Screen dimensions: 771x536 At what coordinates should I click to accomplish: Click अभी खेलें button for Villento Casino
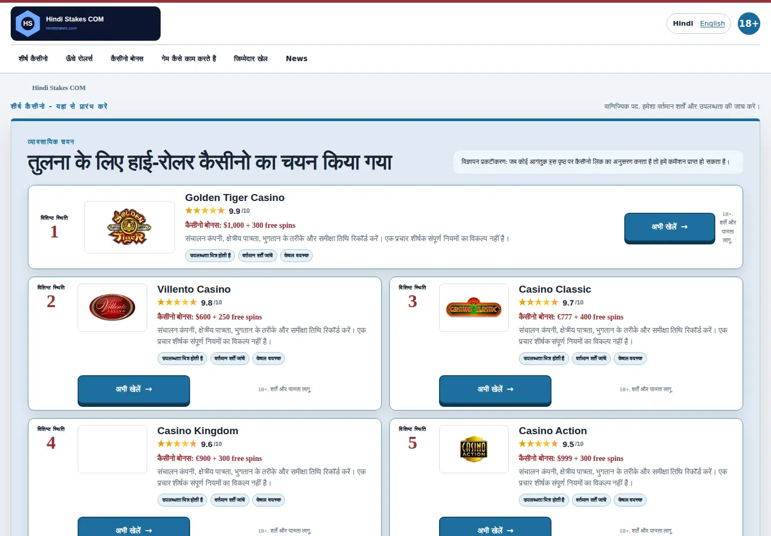pos(134,390)
